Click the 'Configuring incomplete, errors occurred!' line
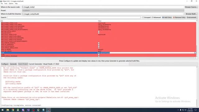This screenshot has height=112, width=199. [21, 105]
